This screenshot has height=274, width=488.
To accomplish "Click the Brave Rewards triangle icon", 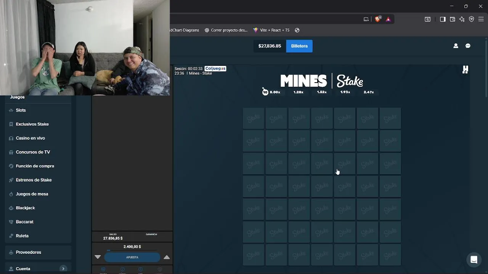I will 388,19.
